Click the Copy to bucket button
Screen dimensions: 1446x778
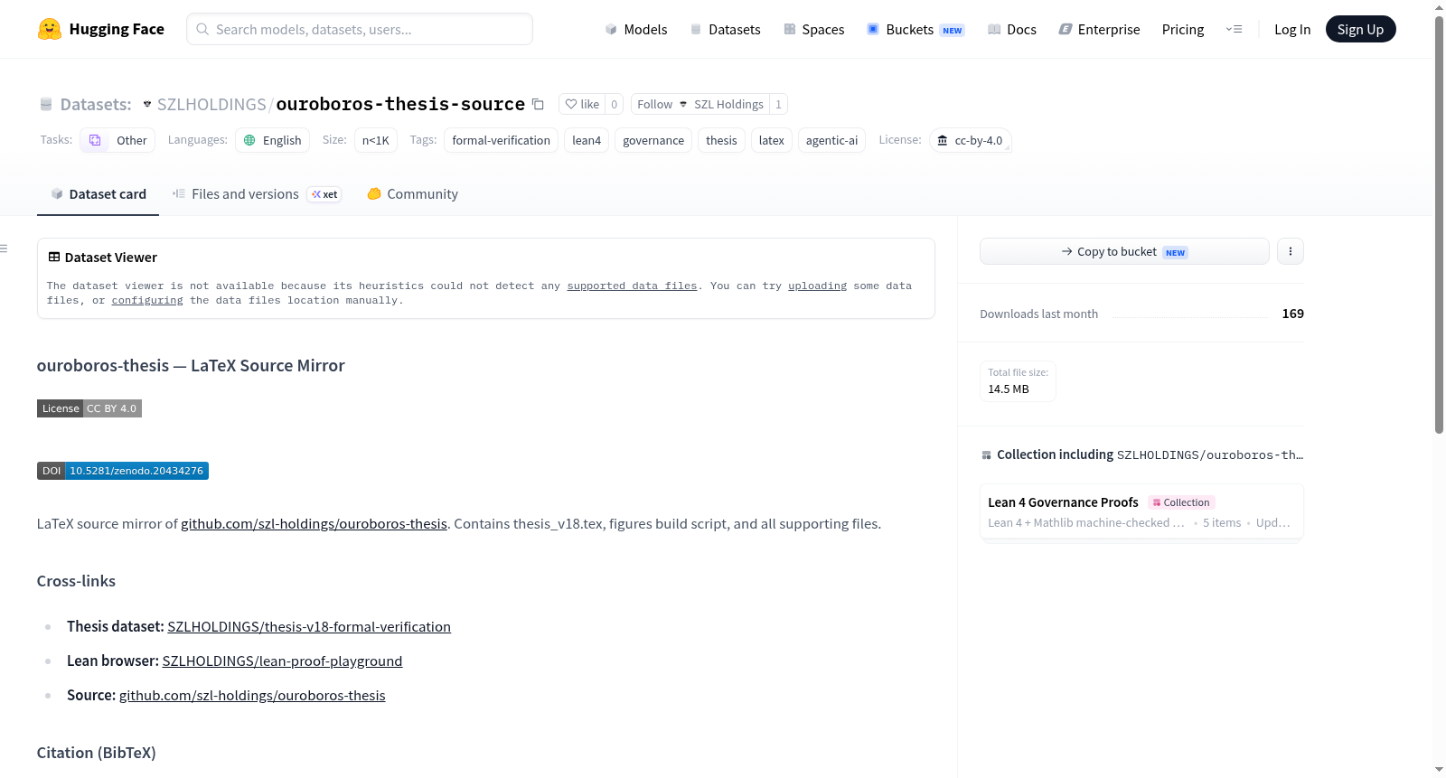pos(1124,251)
